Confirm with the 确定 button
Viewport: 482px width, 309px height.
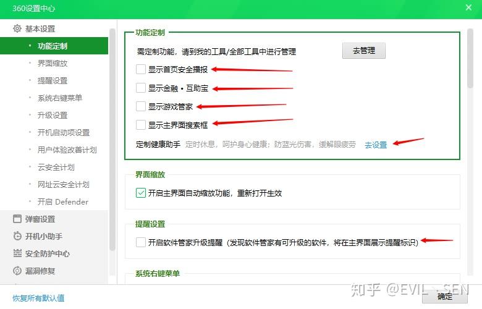[x=444, y=297]
